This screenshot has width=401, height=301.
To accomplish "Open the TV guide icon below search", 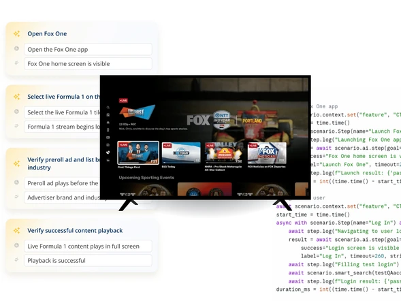I will [x=108, y=115].
